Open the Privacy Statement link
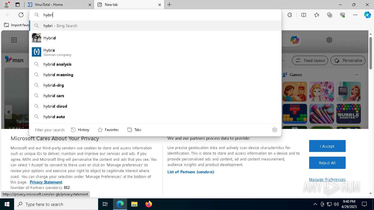The width and height of the screenshot is (374, 210). [46, 182]
